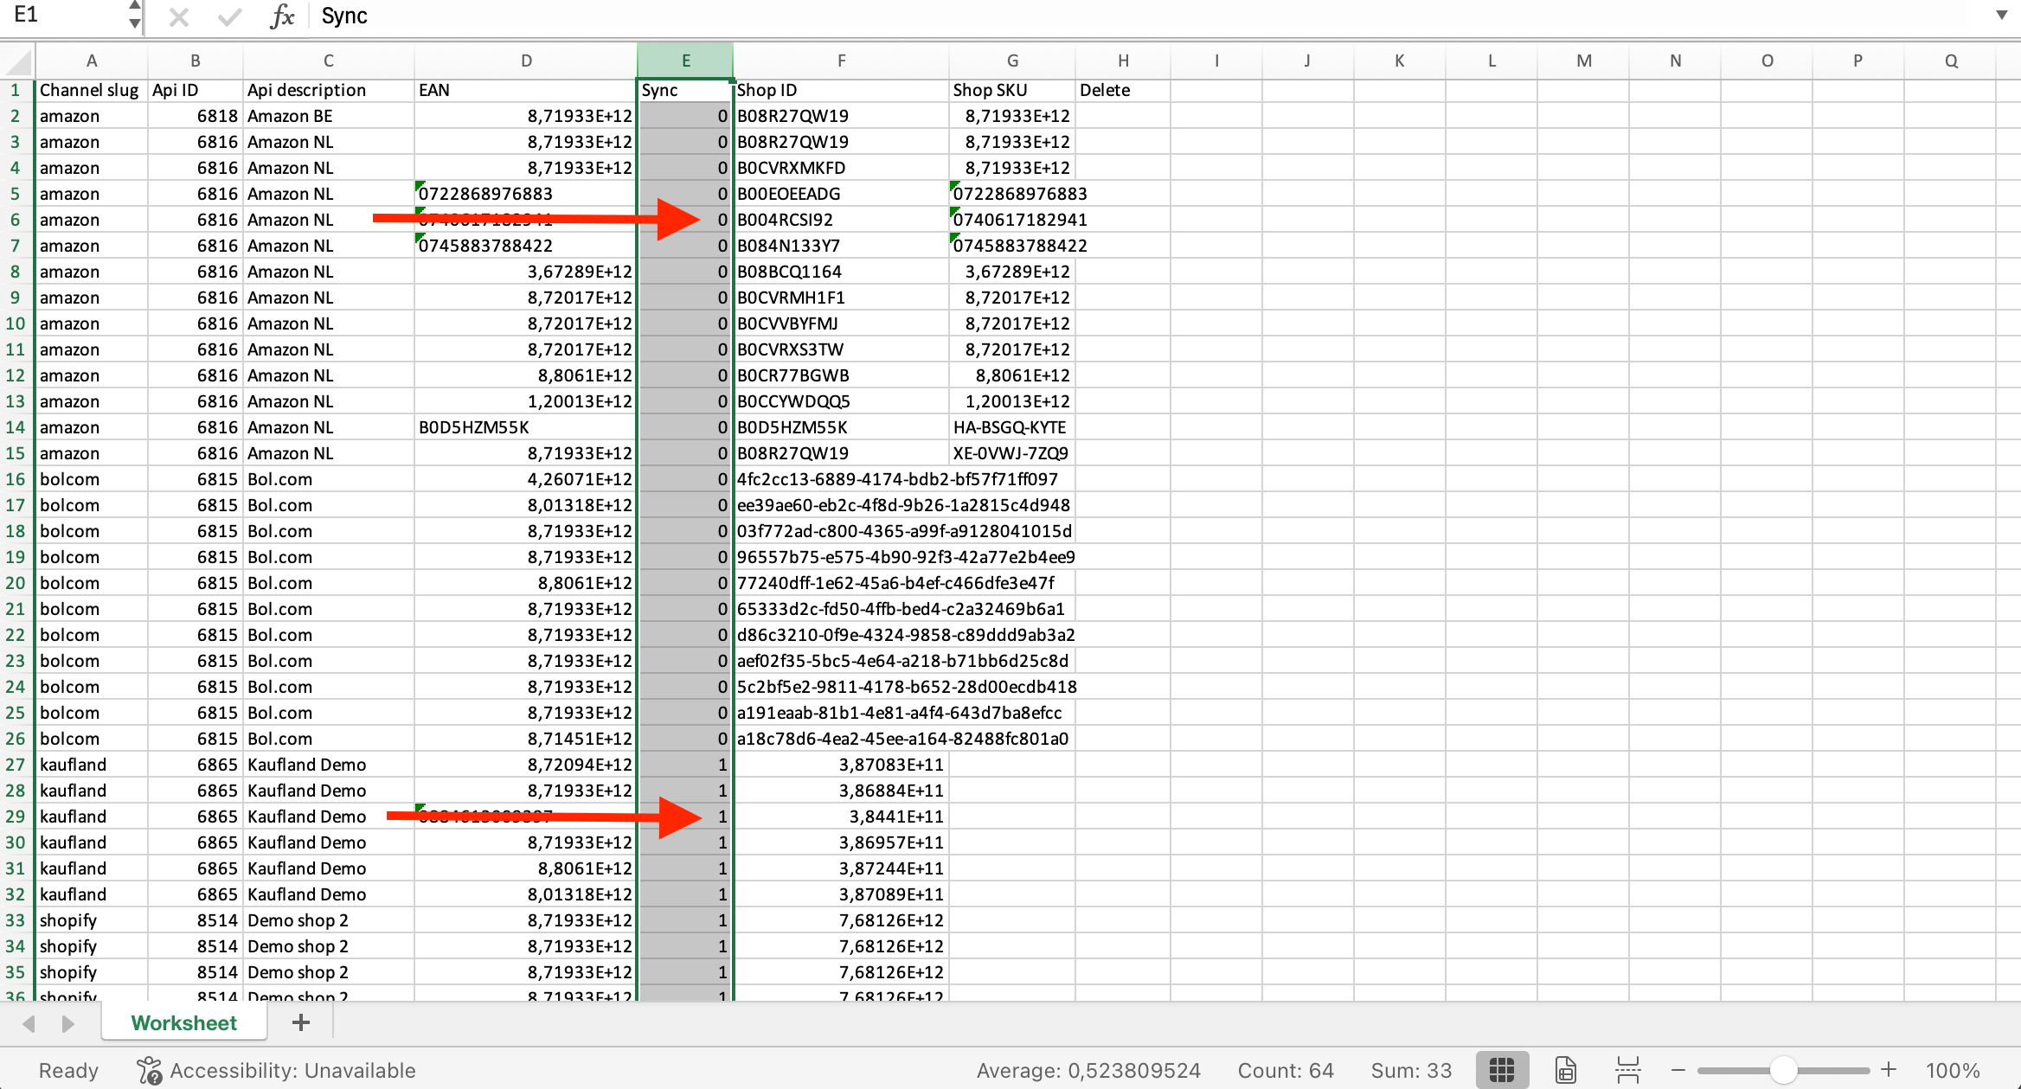Click the cancel entry X icon
Image resolution: width=2021 pixels, height=1089 pixels.
point(178,16)
